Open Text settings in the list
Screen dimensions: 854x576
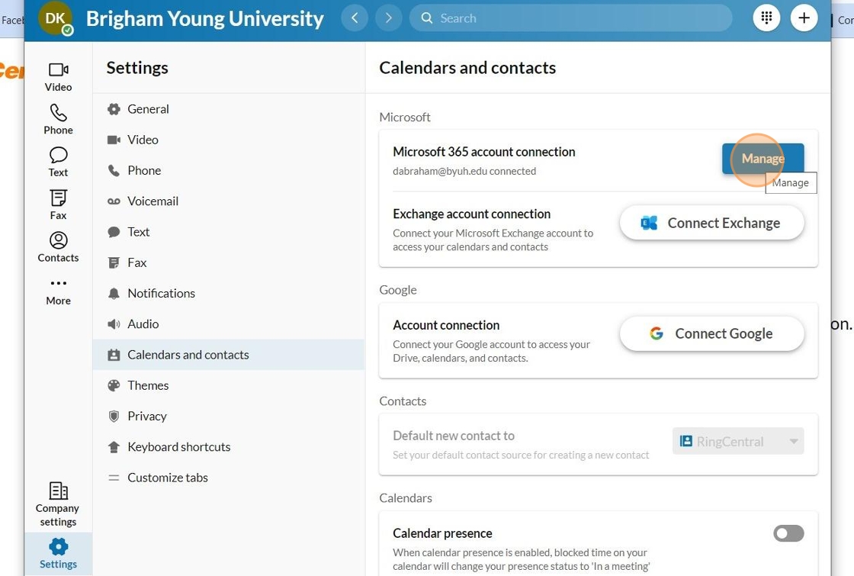point(228,232)
